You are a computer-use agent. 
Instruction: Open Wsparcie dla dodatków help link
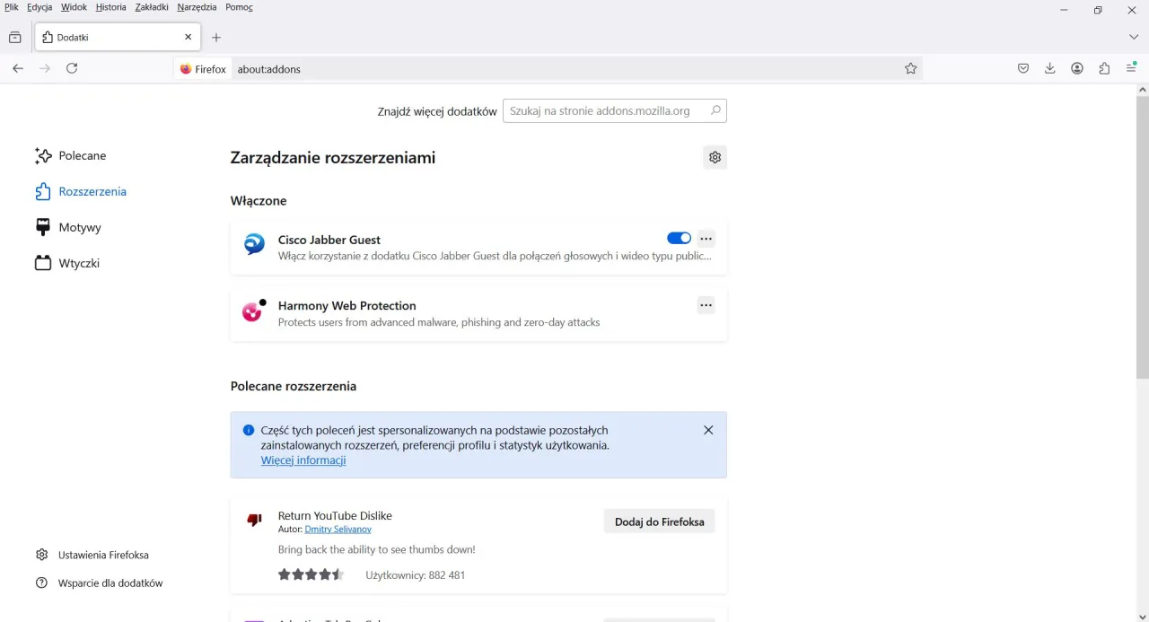pos(110,583)
